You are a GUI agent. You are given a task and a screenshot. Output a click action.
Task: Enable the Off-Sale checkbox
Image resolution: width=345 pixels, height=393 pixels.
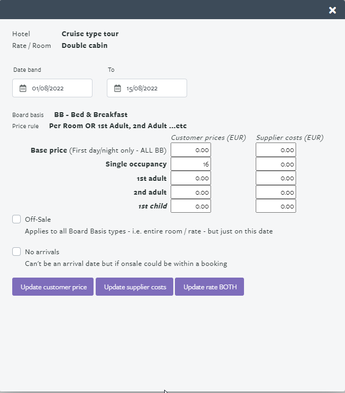click(16, 219)
